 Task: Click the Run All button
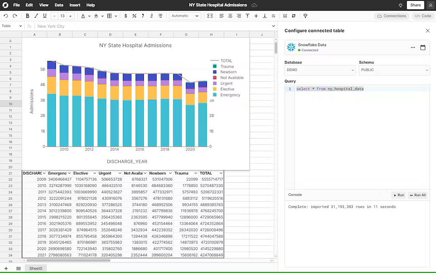coord(417,195)
